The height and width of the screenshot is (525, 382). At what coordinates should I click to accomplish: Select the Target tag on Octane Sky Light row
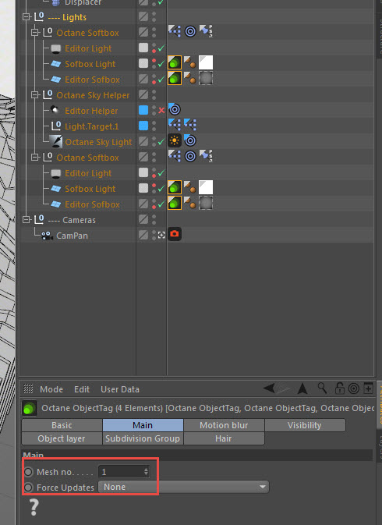coord(190,140)
